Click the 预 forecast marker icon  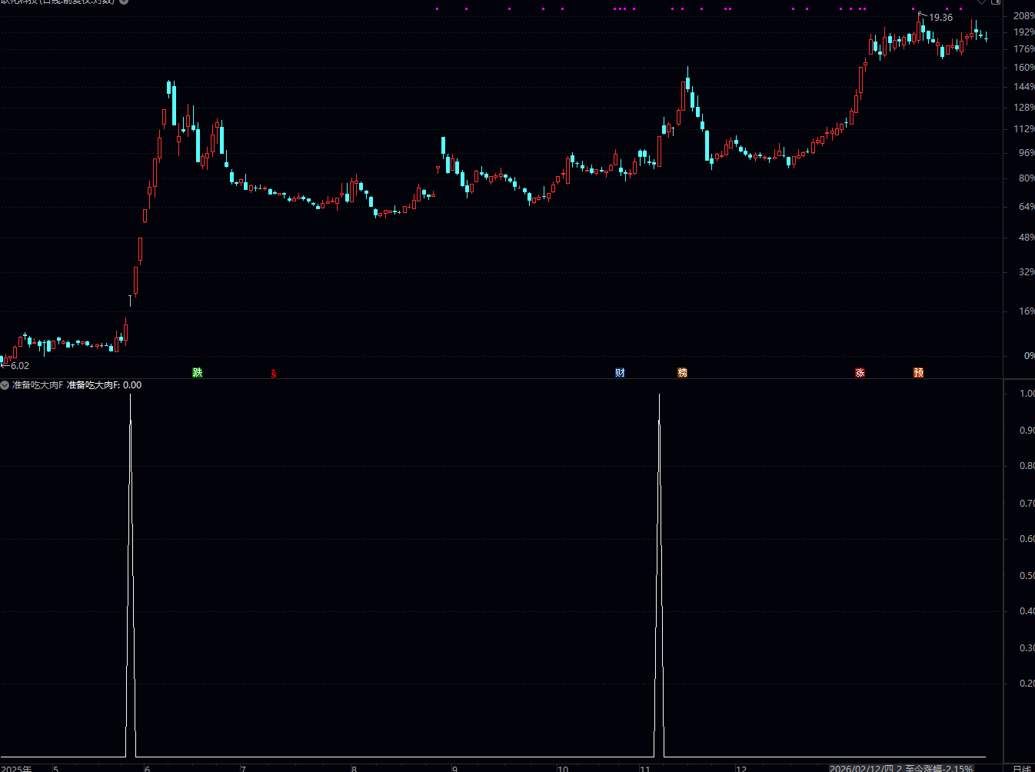917,372
